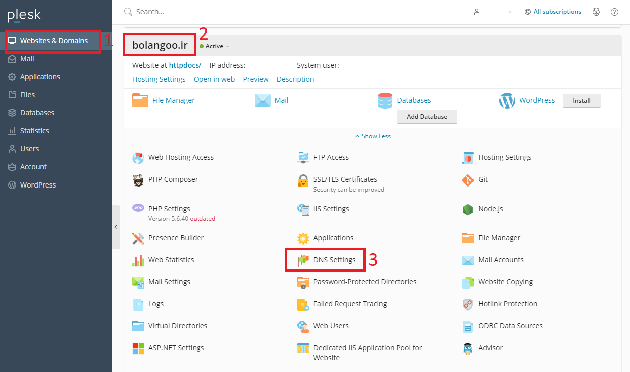Click the Presence Builder tools icon

138,238
